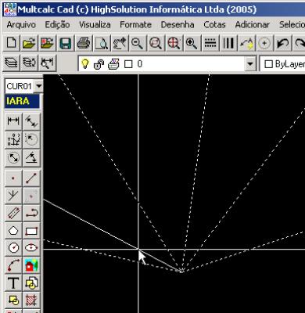Open the Desenha menu
Image resolution: width=305 pixels, height=313 pixels.
(178, 25)
